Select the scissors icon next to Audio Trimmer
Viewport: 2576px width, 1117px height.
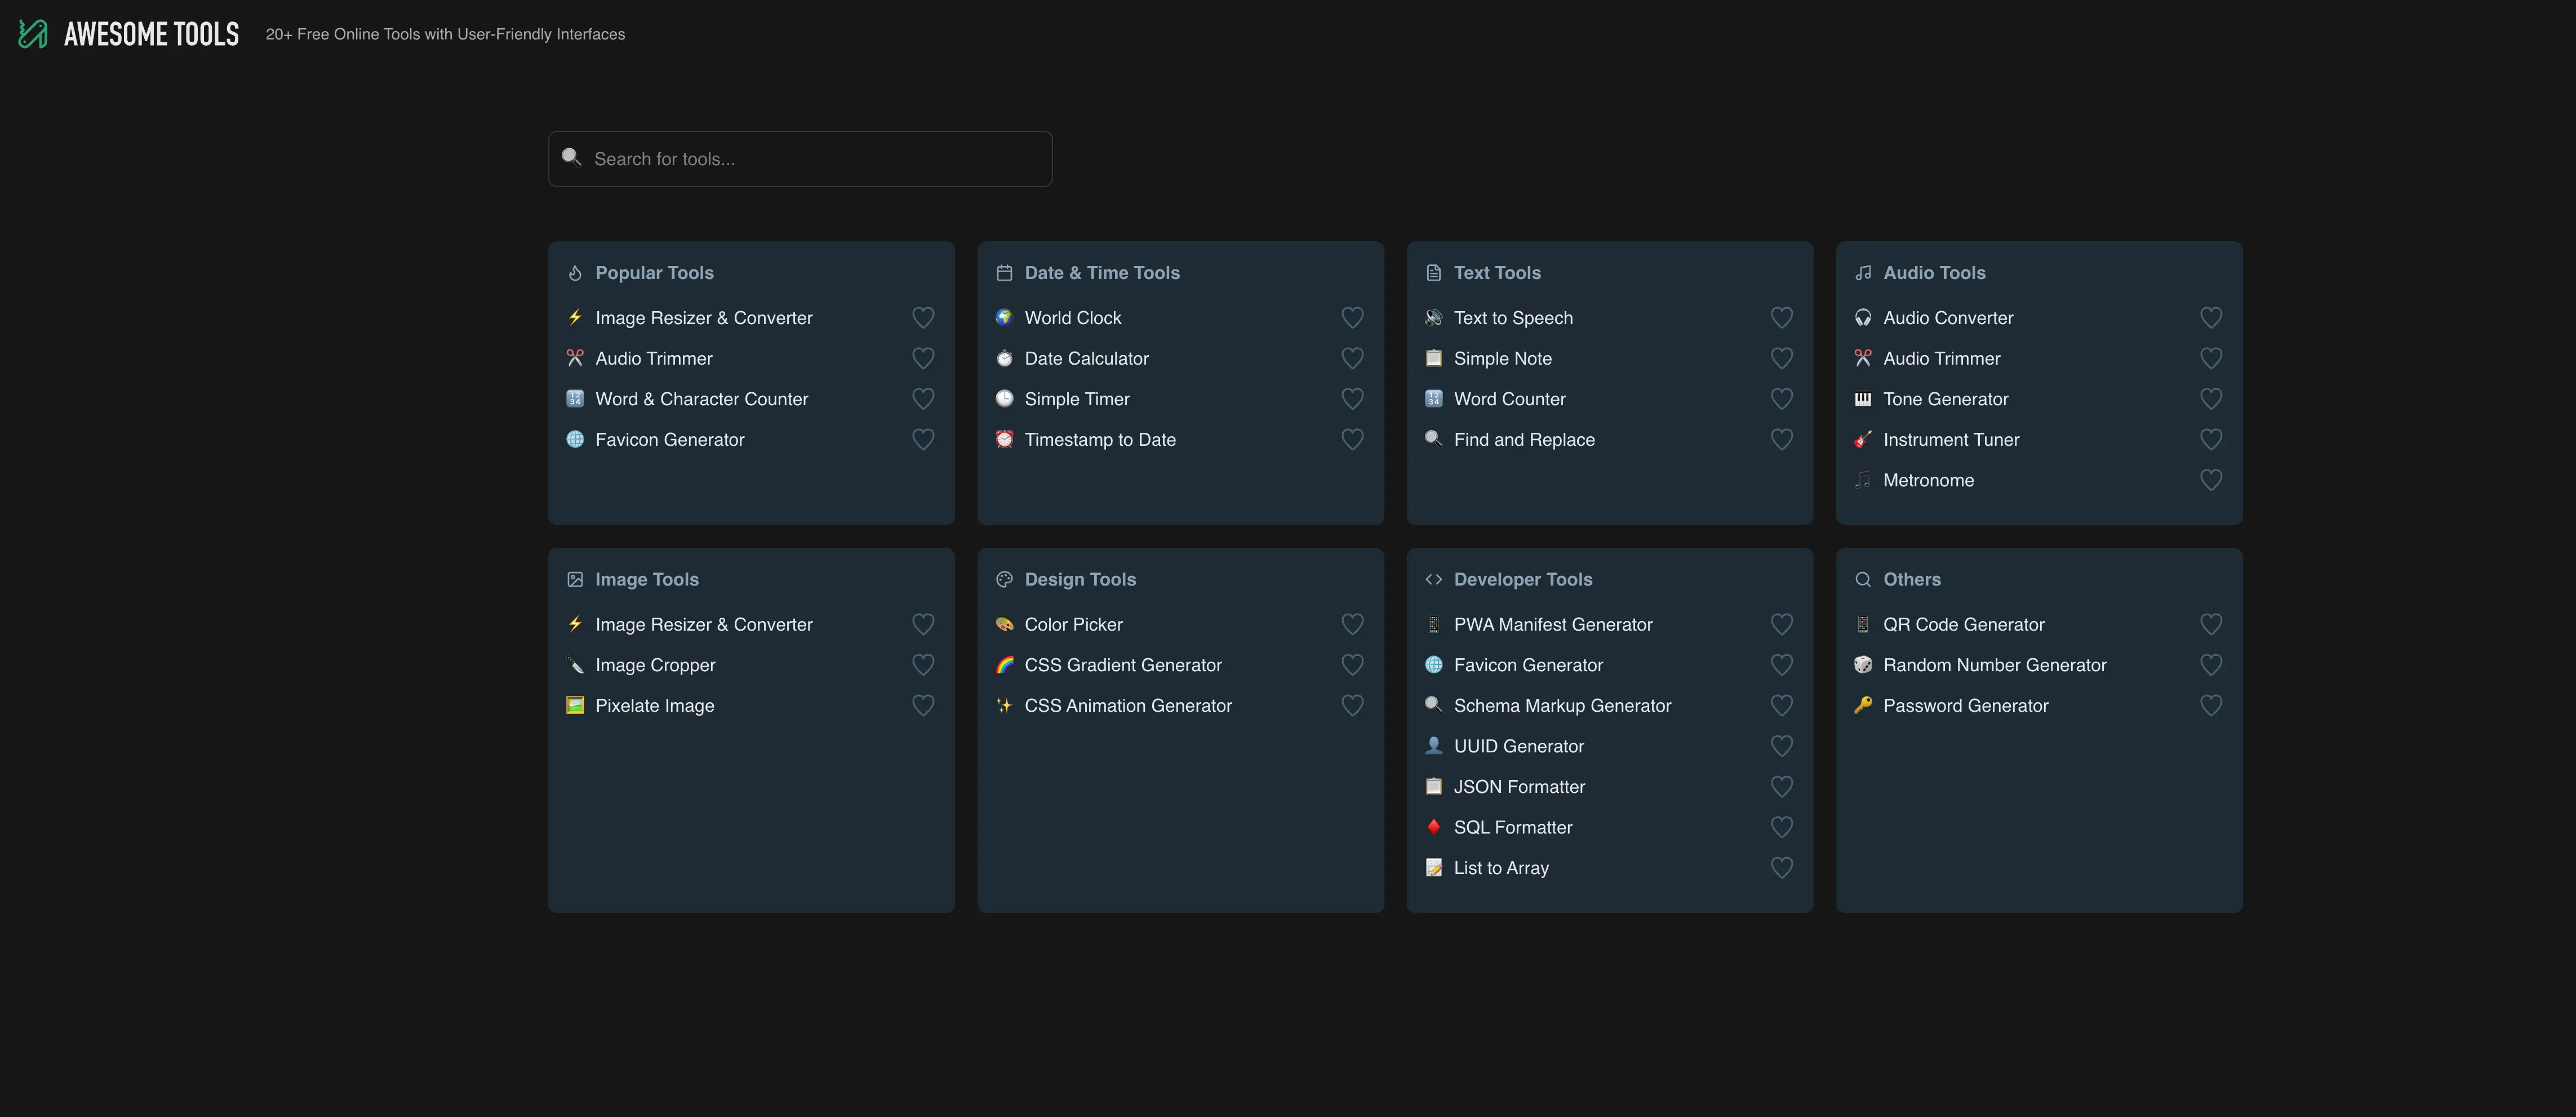point(575,358)
